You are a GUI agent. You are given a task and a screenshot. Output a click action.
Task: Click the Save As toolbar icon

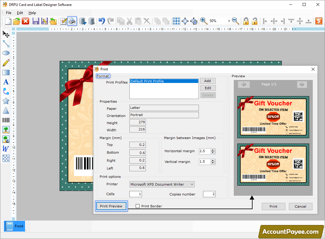click(44, 21)
